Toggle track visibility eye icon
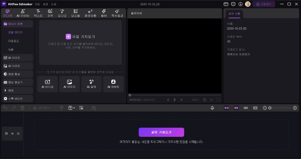 [12, 133]
